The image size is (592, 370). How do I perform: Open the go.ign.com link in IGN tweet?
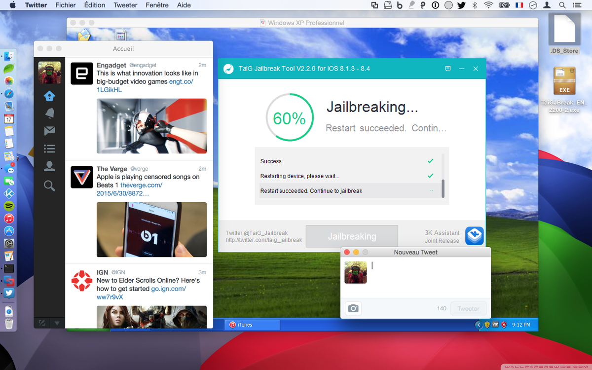141,293
